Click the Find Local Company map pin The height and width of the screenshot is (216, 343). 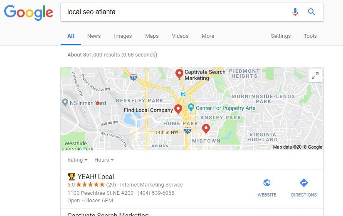(x=178, y=109)
